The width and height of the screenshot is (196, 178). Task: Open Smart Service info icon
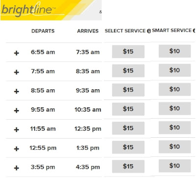point(194,30)
